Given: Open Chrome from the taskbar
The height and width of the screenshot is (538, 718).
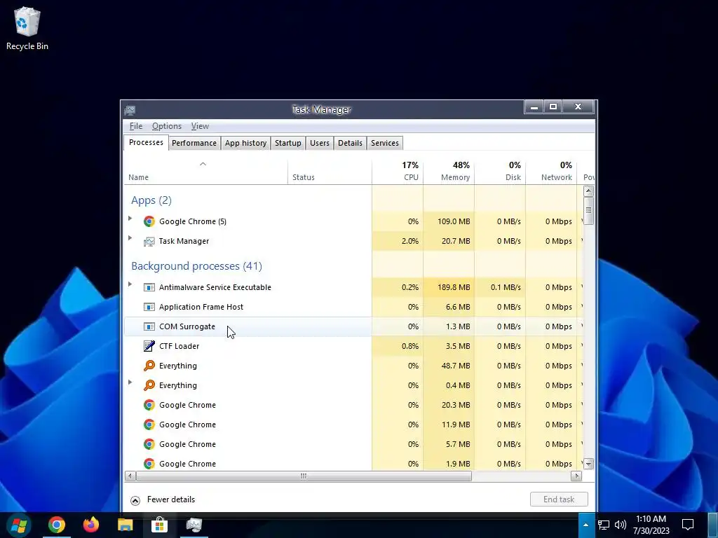Looking at the screenshot, I should point(57,525).
